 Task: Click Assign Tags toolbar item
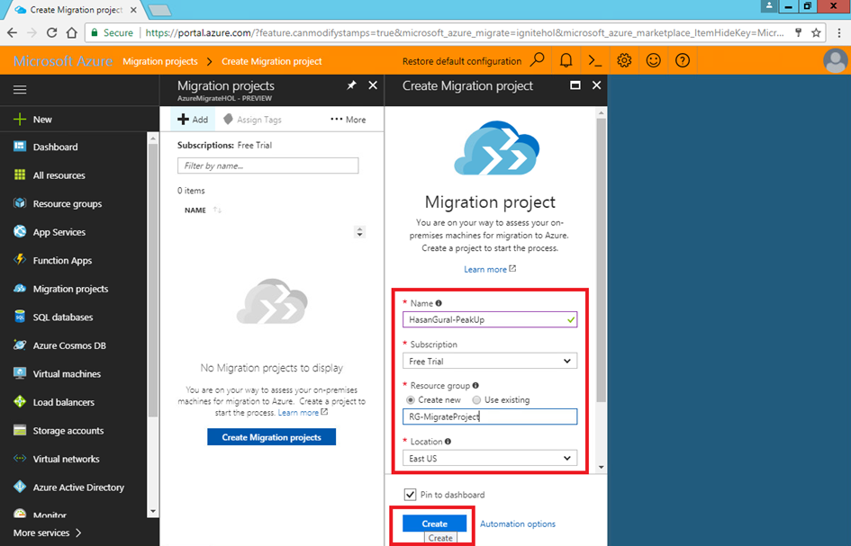click(252, 120)
